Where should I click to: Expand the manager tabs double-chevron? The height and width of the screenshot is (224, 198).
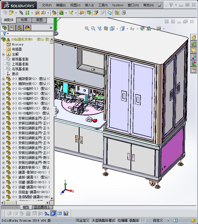click(51, 28)
